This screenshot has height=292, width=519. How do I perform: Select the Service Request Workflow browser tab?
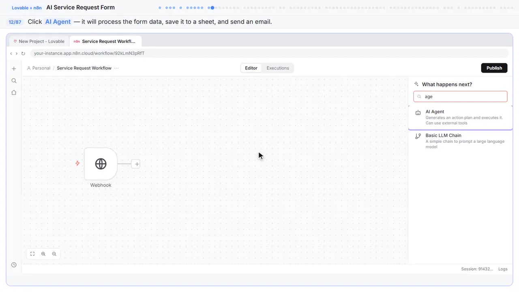coord(105,41)
